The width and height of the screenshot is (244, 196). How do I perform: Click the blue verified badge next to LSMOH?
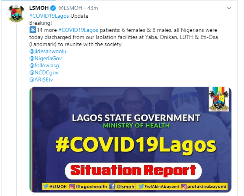pyautogui.click(x=53, y=8)
